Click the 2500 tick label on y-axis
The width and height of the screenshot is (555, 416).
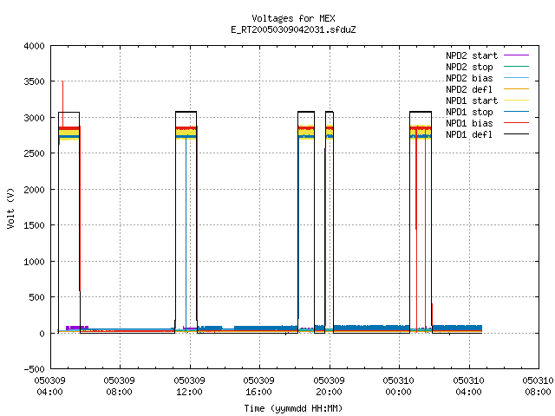[x=35, y=153]
